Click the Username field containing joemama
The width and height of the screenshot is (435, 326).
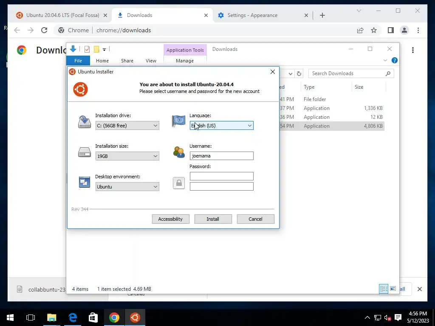point(221,156)
